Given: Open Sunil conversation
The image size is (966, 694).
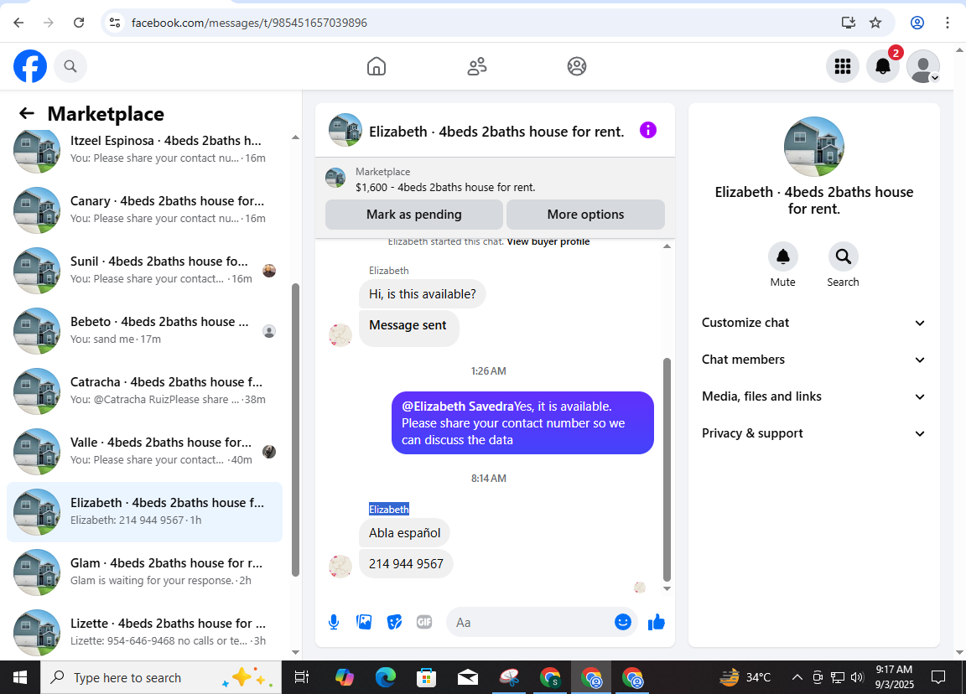Looking at the screenshot, I should (145, 271).
